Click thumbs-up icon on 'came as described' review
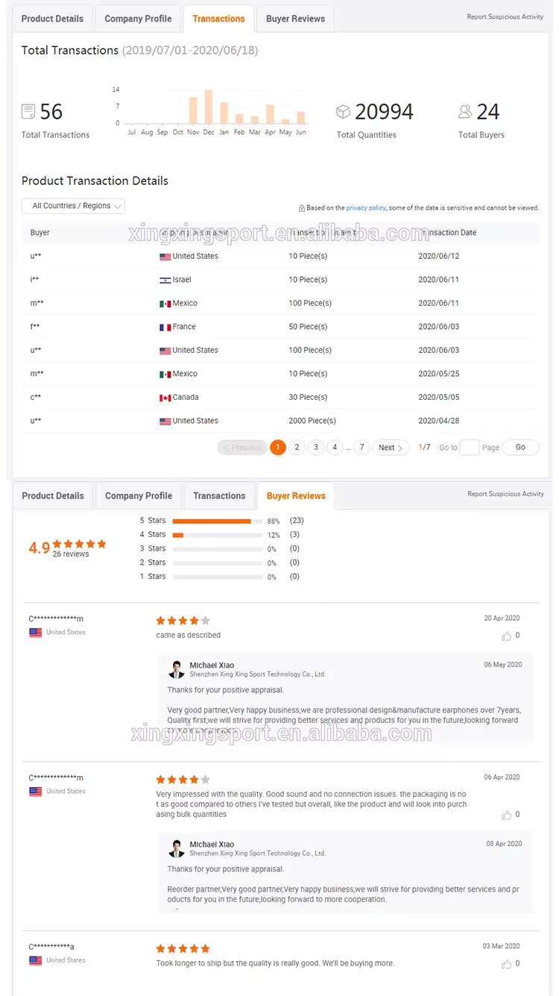 coord(507,636)
